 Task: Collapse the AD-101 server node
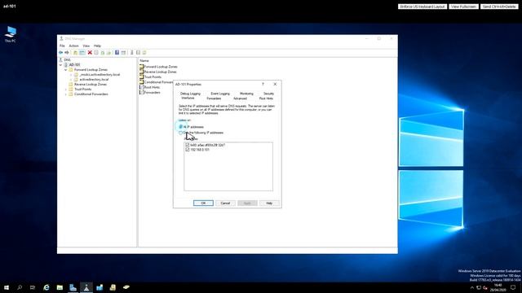pyautogui.click(x=61, y=65)
